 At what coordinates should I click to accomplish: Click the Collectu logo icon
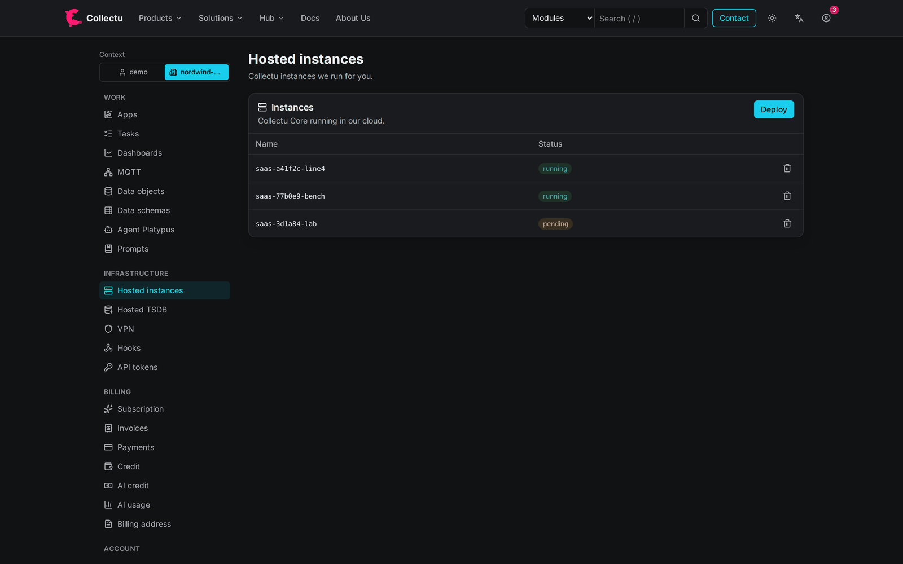pos(73,18)
